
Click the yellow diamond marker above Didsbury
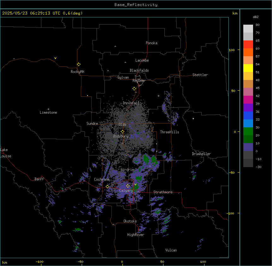pyautogui.click(x=122, y=132)
